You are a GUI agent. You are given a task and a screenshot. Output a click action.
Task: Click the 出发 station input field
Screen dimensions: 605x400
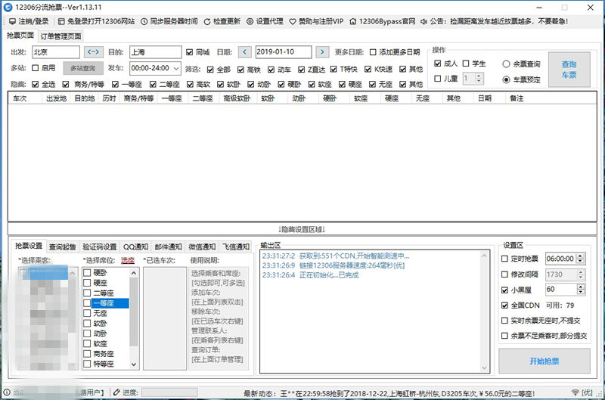(x=55, y=51)
